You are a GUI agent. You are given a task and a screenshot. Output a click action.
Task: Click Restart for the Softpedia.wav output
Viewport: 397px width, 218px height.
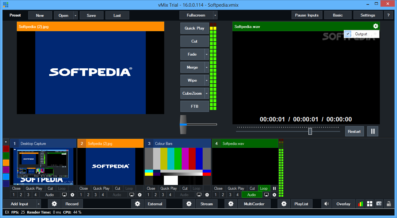click(x=354, y=131)
